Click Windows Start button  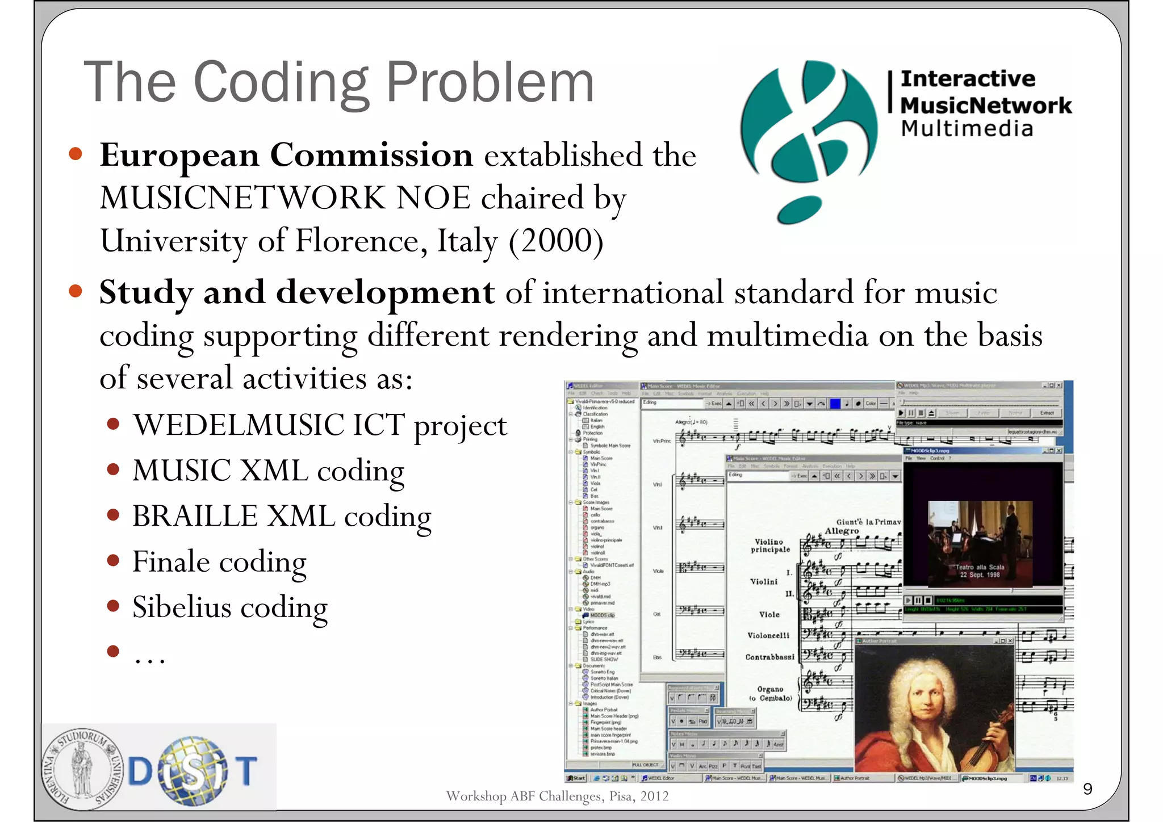pos(576,778)
